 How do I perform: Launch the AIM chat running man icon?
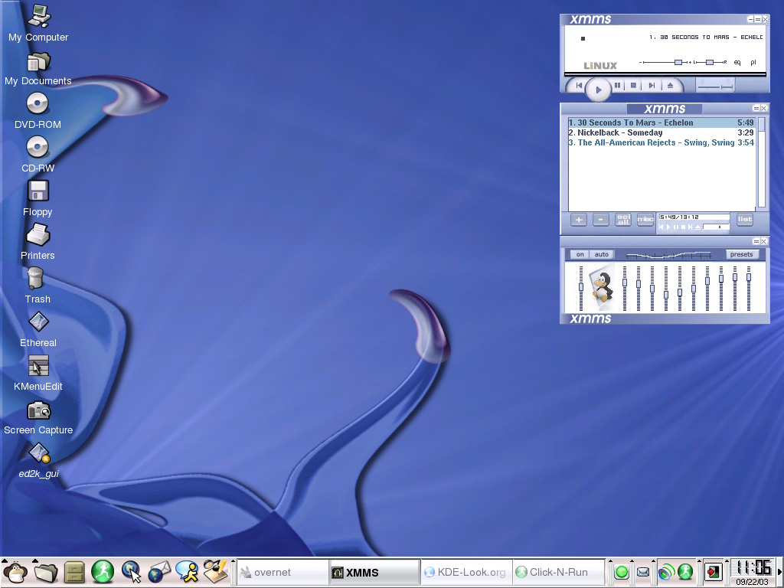pyautogui.click(x=187, y=571)
